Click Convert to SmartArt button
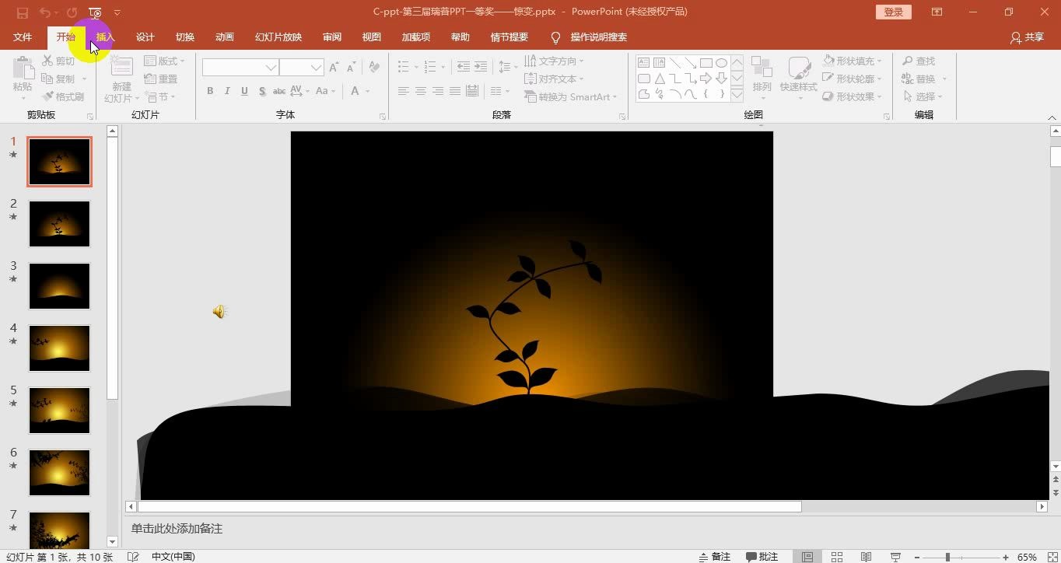Viewport: 1061px width, 563px height. tap(571, 96)
